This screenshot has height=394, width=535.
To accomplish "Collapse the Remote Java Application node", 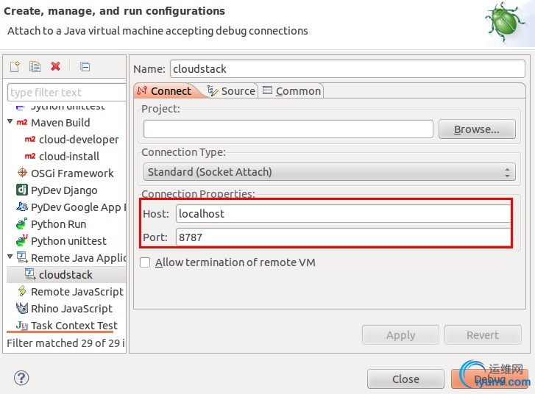I will (x=10, y=257).
